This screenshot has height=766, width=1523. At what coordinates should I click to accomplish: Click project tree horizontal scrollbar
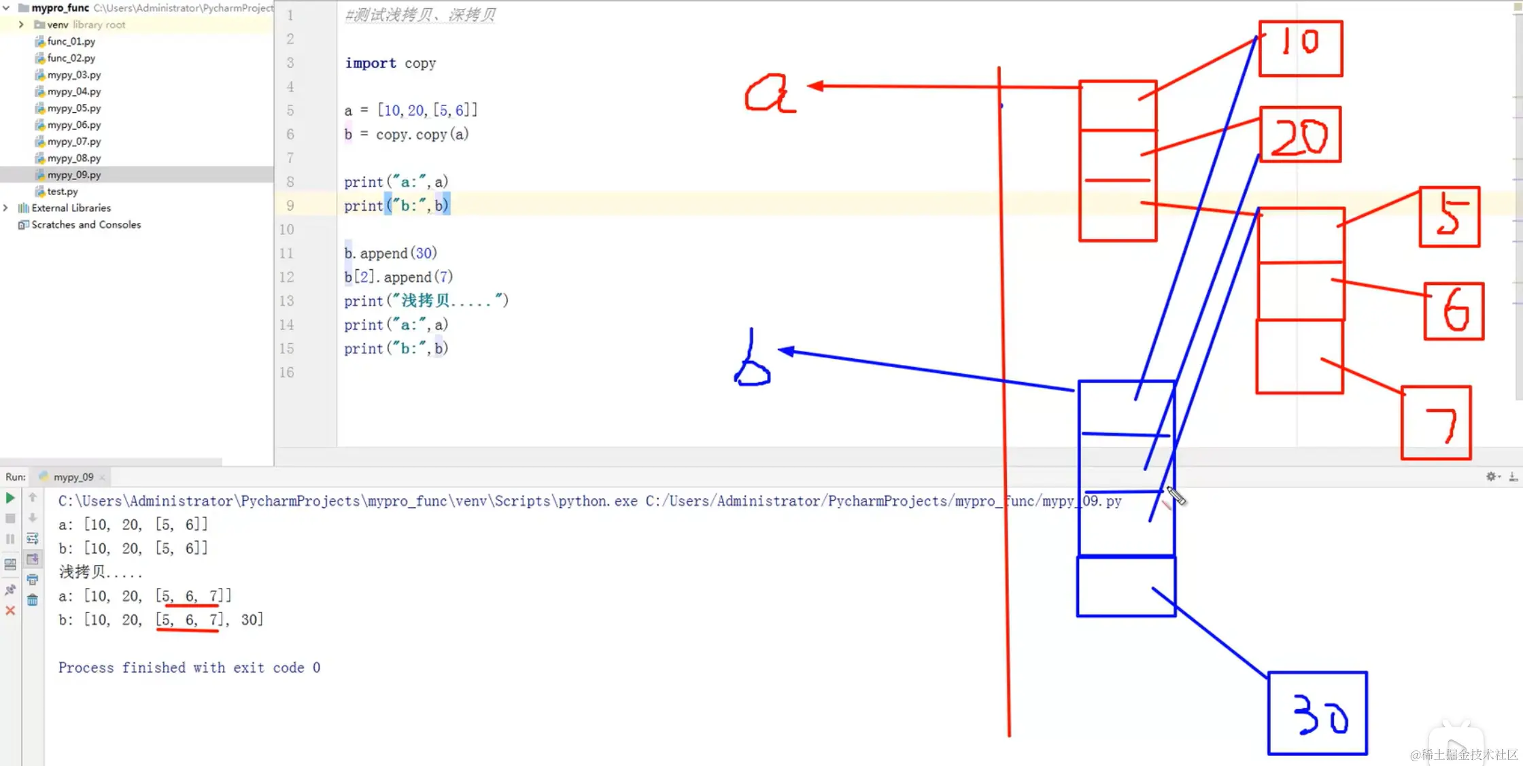pyautogui.click(x=111, y=462)
